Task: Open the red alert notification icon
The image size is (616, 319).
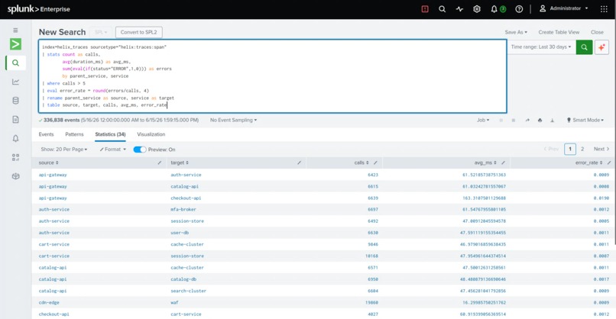Action: click(425, 9)
